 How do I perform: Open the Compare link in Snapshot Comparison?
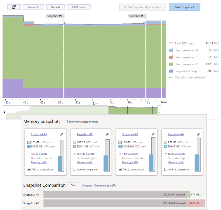pos(87,185)
